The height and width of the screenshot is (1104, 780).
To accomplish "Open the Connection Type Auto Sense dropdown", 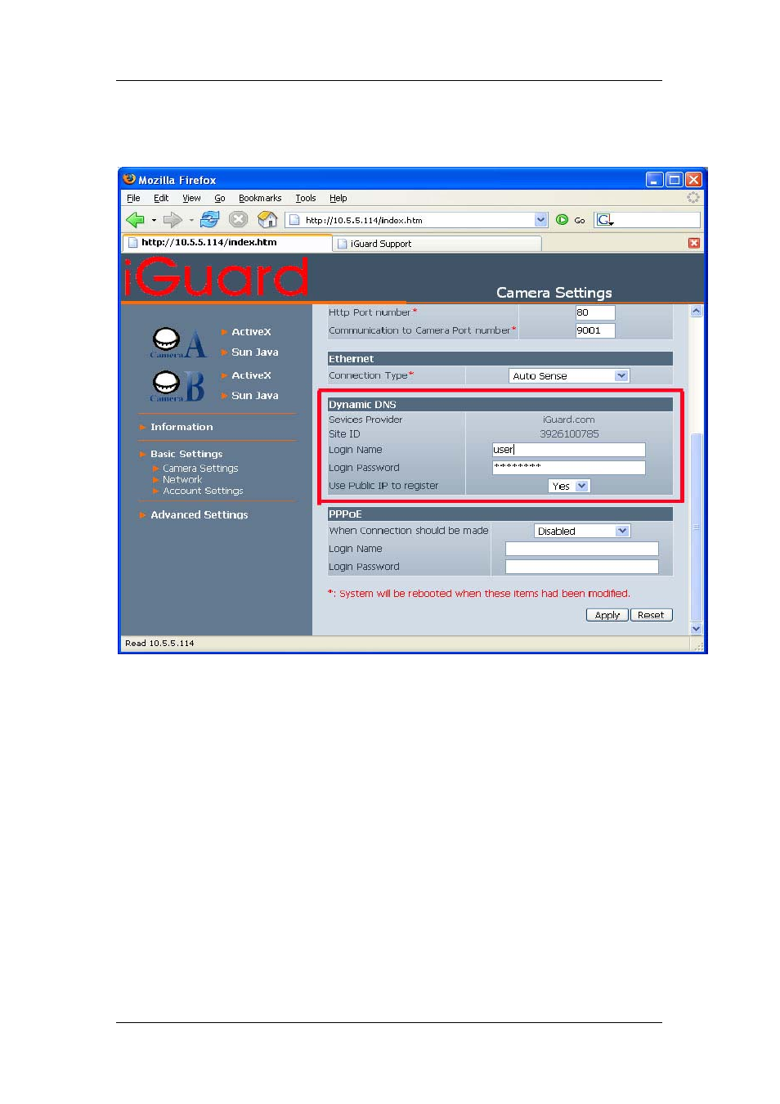I will tap(569, 375).
